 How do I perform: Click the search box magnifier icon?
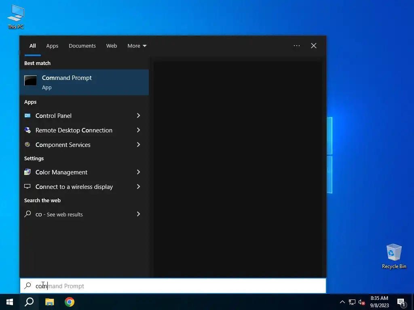pos(27,286)
